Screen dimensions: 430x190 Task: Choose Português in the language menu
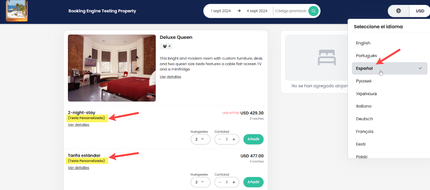366,56
